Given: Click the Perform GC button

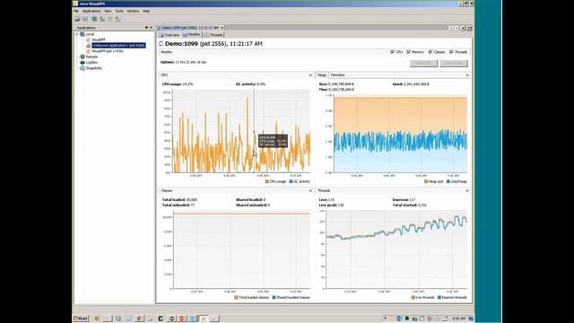Looking at the screenshot, I should click(423, 64).
